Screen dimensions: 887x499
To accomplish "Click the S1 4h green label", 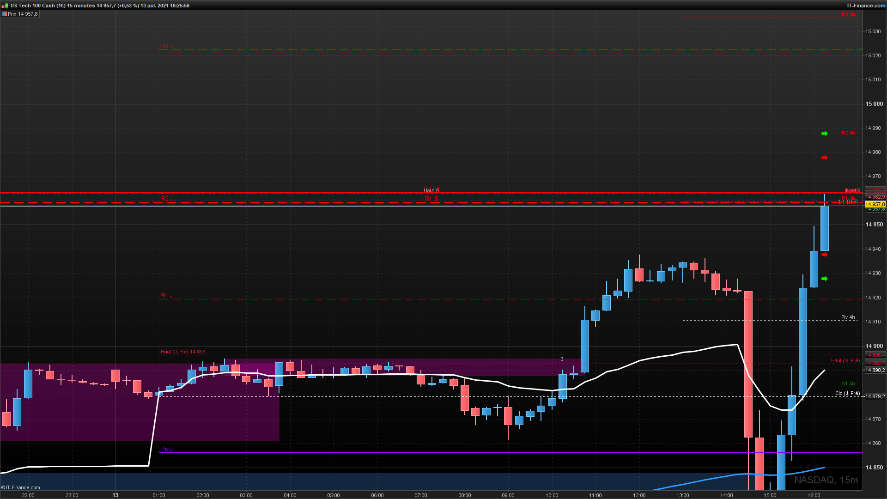I will pos(848,383).
